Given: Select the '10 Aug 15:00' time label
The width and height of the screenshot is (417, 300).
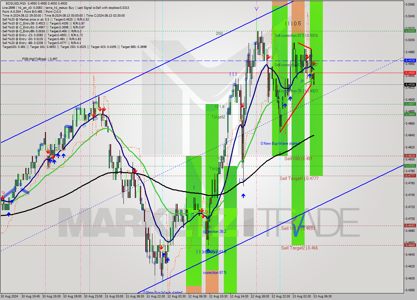Looking at the screenshot, I should [51, 296].
